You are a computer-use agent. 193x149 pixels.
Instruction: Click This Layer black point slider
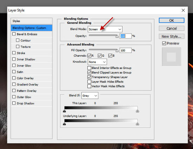(x=64, y=111)
